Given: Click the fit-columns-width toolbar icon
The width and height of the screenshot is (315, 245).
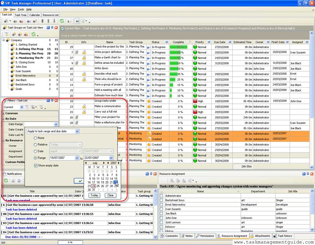Looking at the screenshot, I should (77, 21).
